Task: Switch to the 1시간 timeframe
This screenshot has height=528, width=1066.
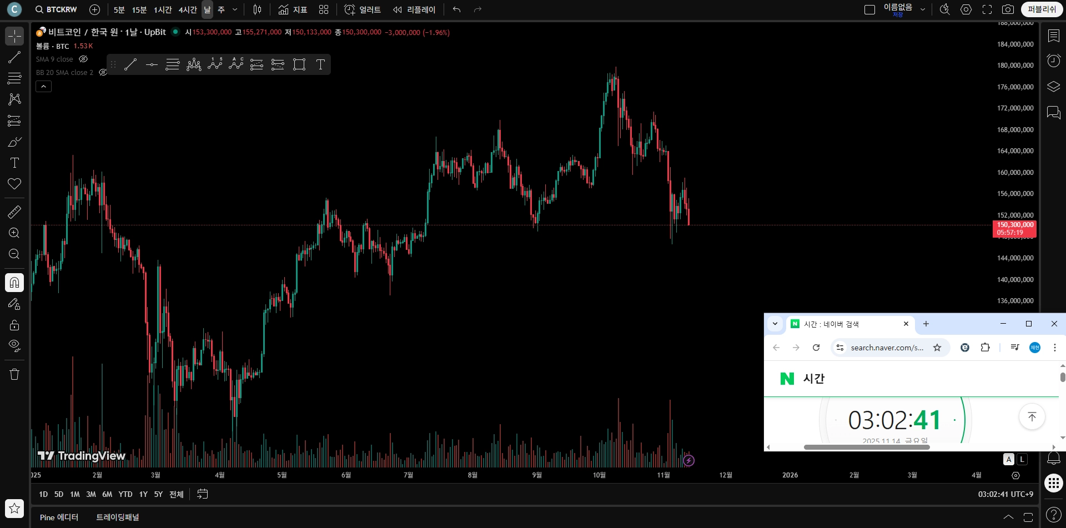Action: [163, 9]
